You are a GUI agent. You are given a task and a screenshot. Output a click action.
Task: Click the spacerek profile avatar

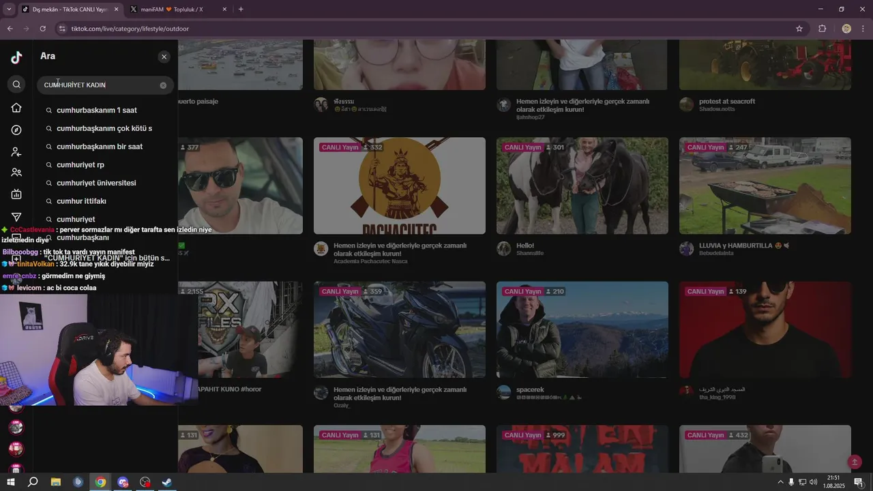pyautogui.click(x=504, y=393)
